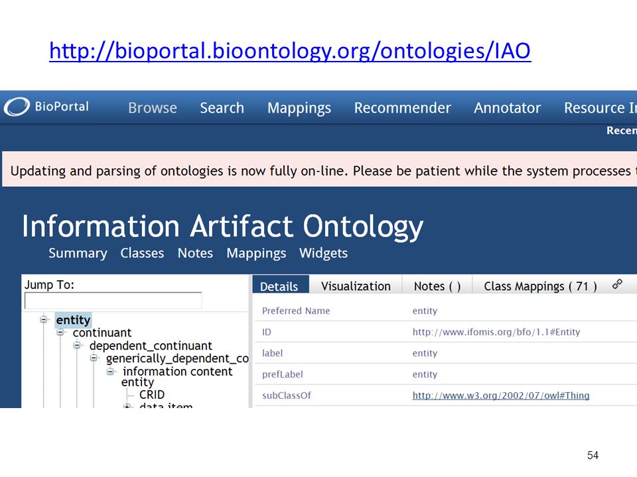Screen dimensions: 637x477
Task: Switch to the ontology Notes section
Action: [195, 253]
